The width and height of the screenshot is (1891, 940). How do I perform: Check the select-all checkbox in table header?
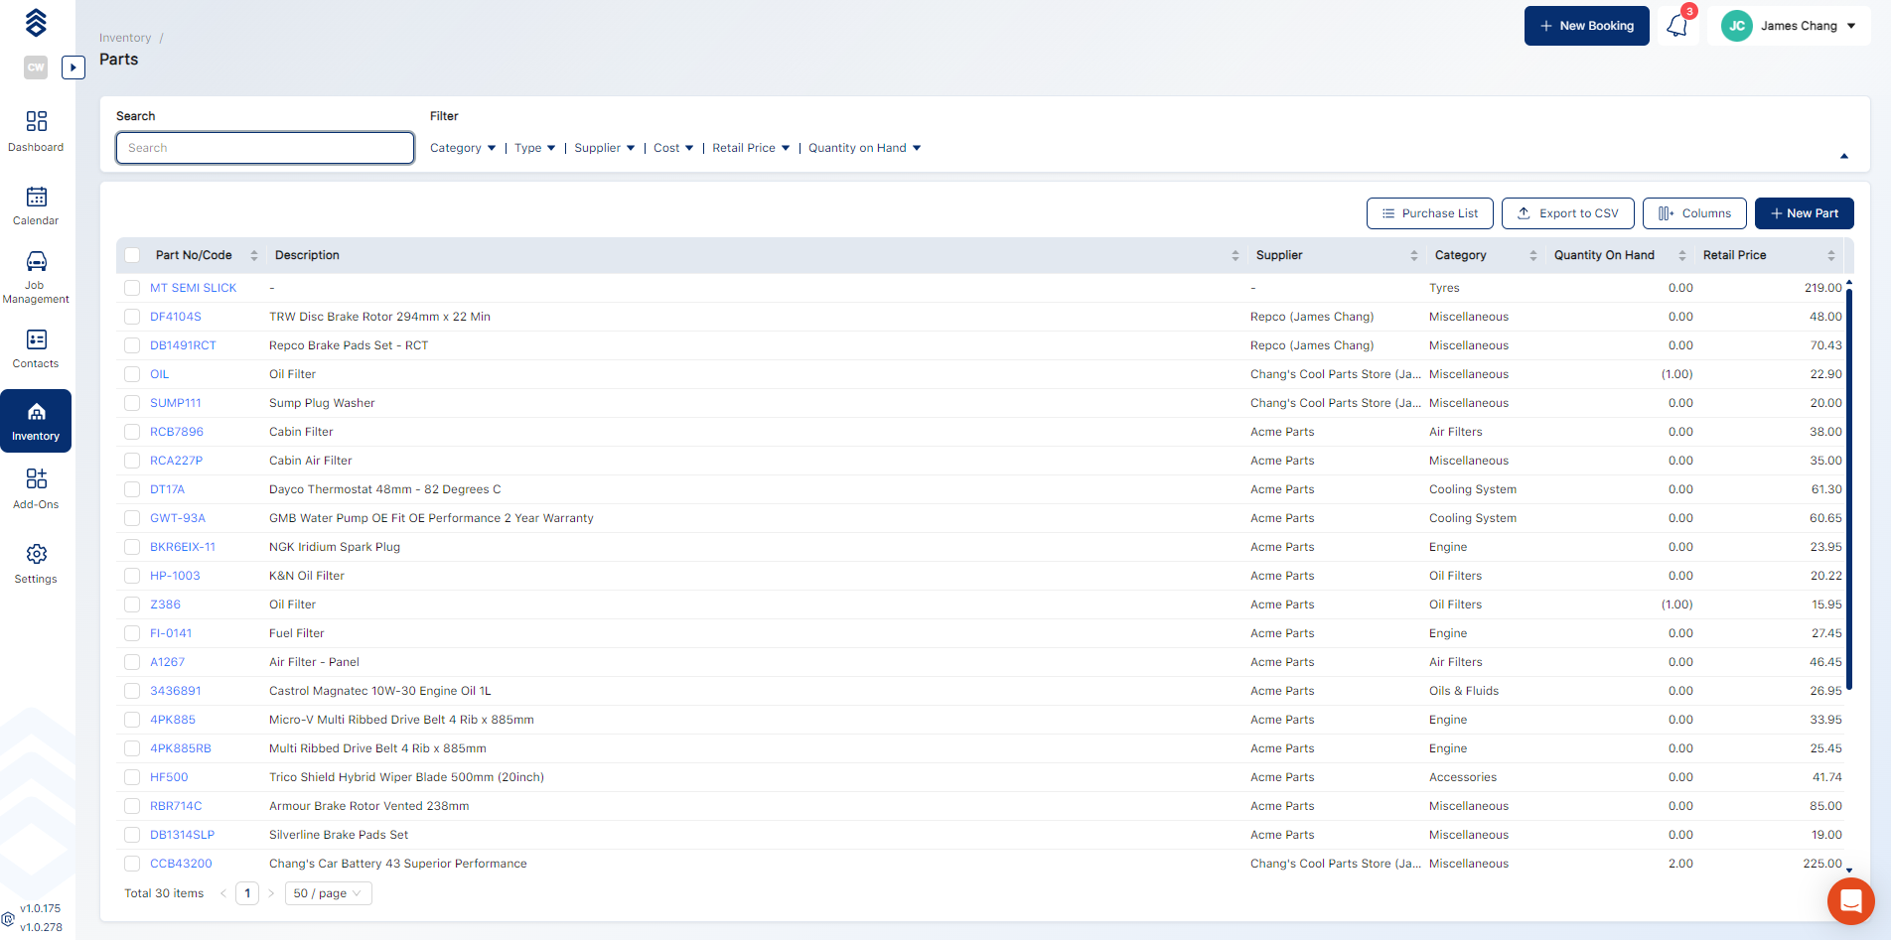(132, 255)
